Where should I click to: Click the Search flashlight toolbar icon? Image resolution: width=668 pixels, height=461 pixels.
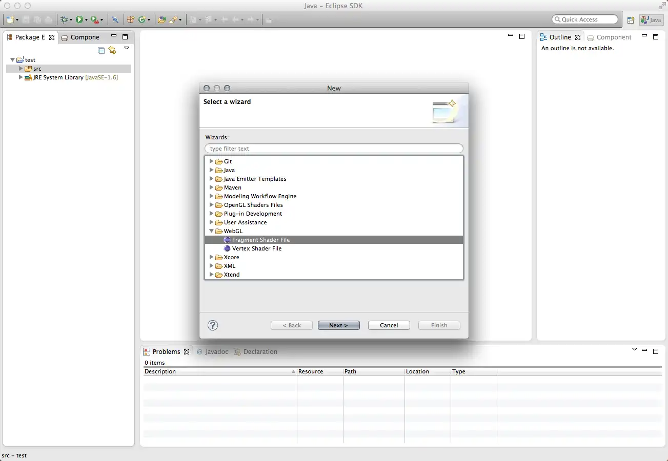point(173,19)
